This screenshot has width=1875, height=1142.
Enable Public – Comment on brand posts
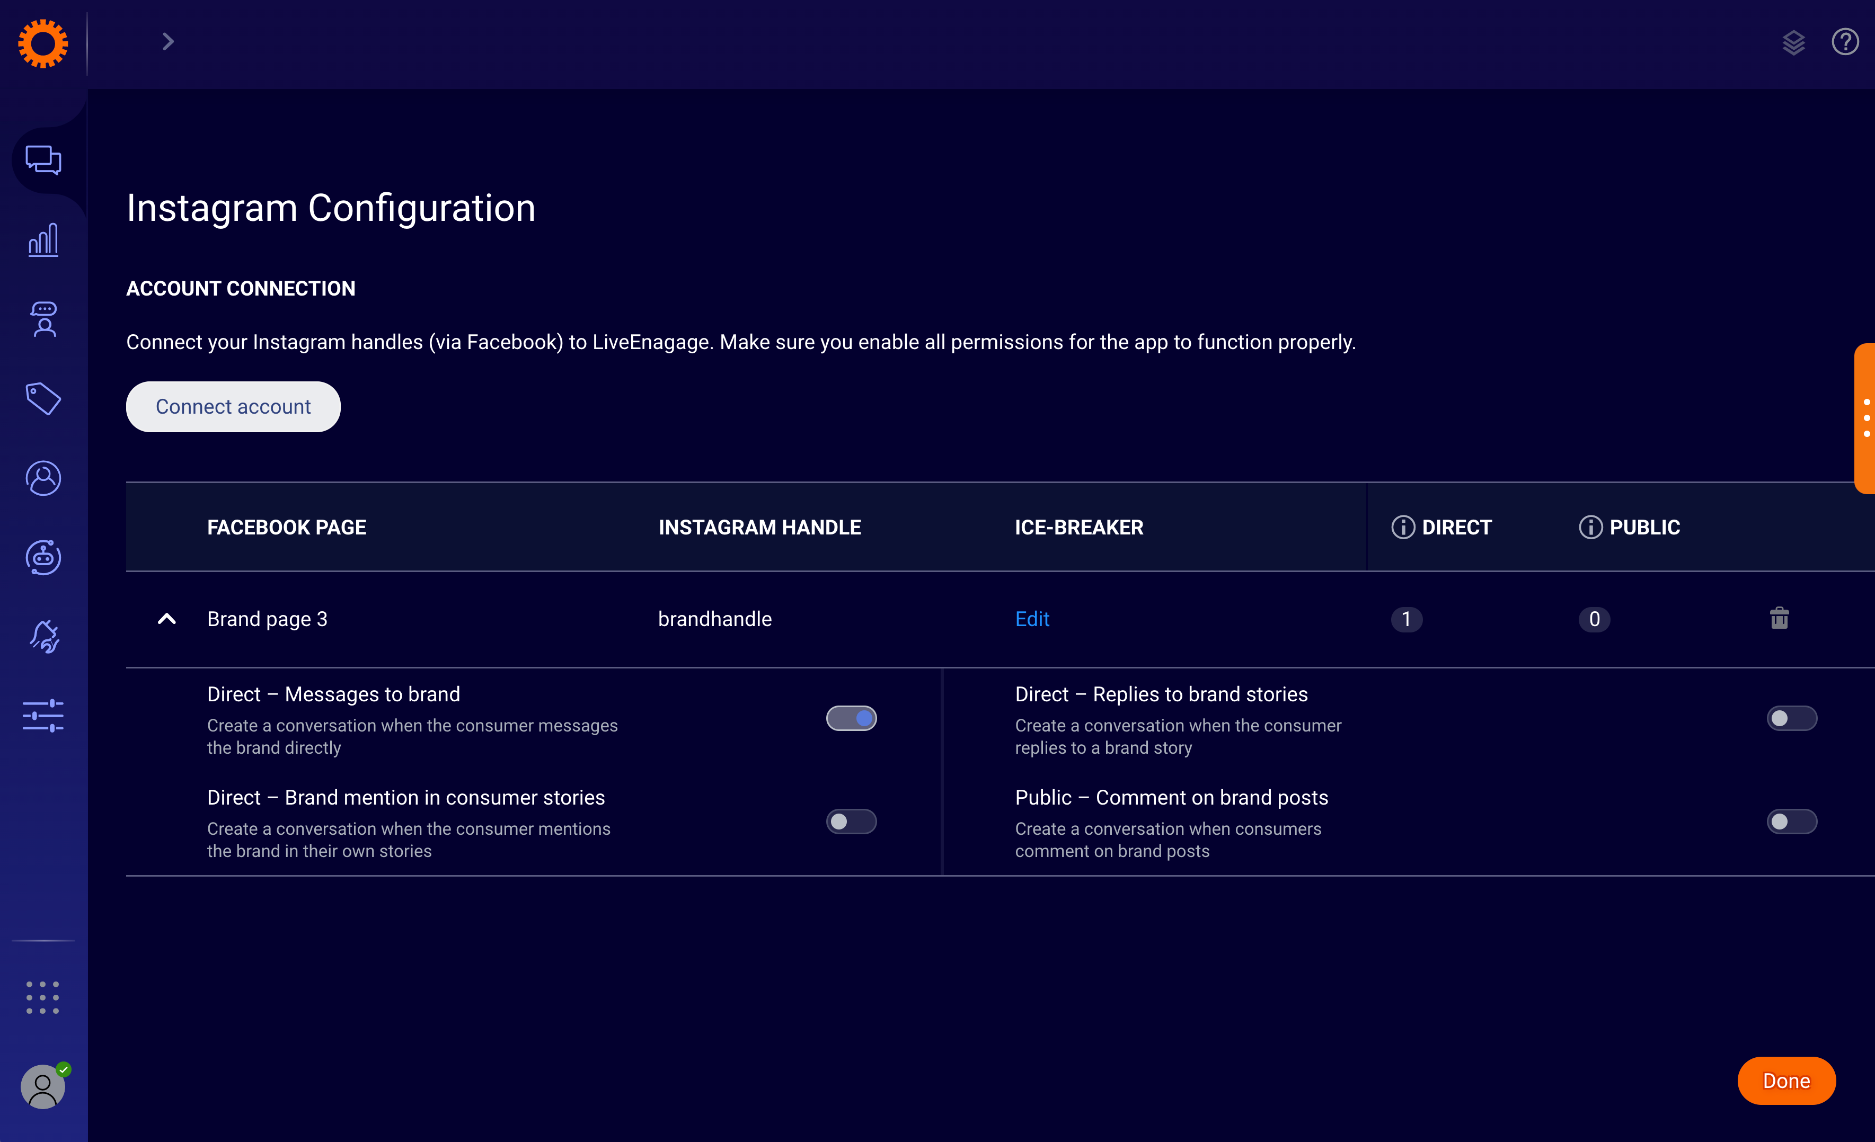1792,821
